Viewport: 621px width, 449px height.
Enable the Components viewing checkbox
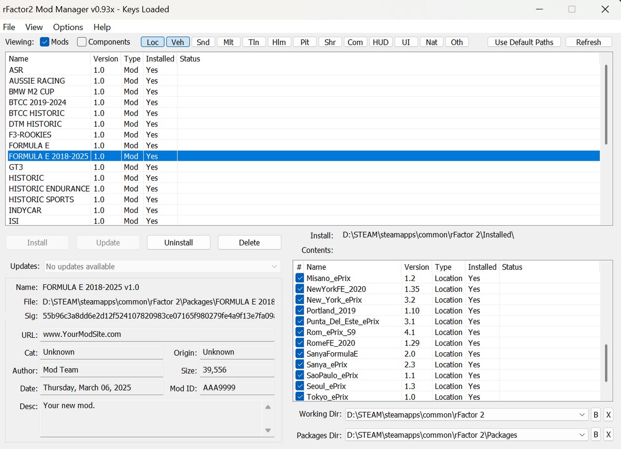coord(82,42)
